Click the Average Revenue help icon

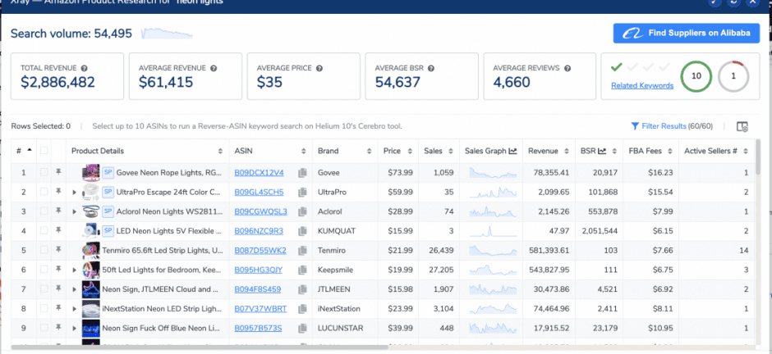point(214,68)
